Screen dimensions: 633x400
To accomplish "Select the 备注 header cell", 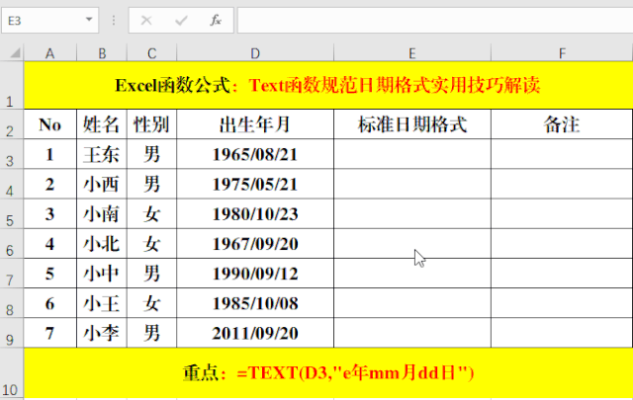I will pos(561,124).
